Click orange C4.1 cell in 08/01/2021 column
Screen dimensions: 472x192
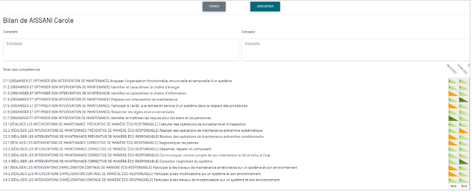453,167
